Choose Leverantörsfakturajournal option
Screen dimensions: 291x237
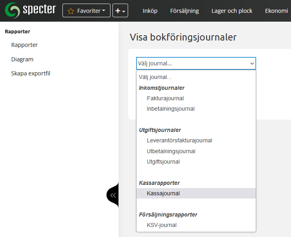tap(179, 140)
